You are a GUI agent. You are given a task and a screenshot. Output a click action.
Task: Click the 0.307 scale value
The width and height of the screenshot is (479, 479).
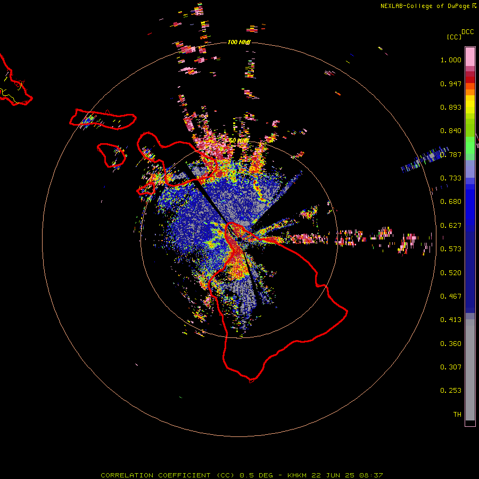pos(451,367)
